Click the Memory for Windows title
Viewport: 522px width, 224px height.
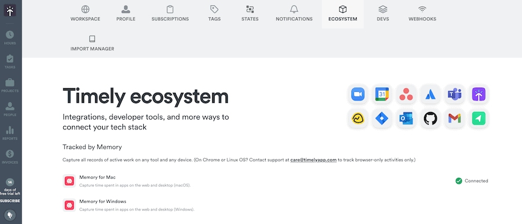pyautogui.click(x=103, y=201)
